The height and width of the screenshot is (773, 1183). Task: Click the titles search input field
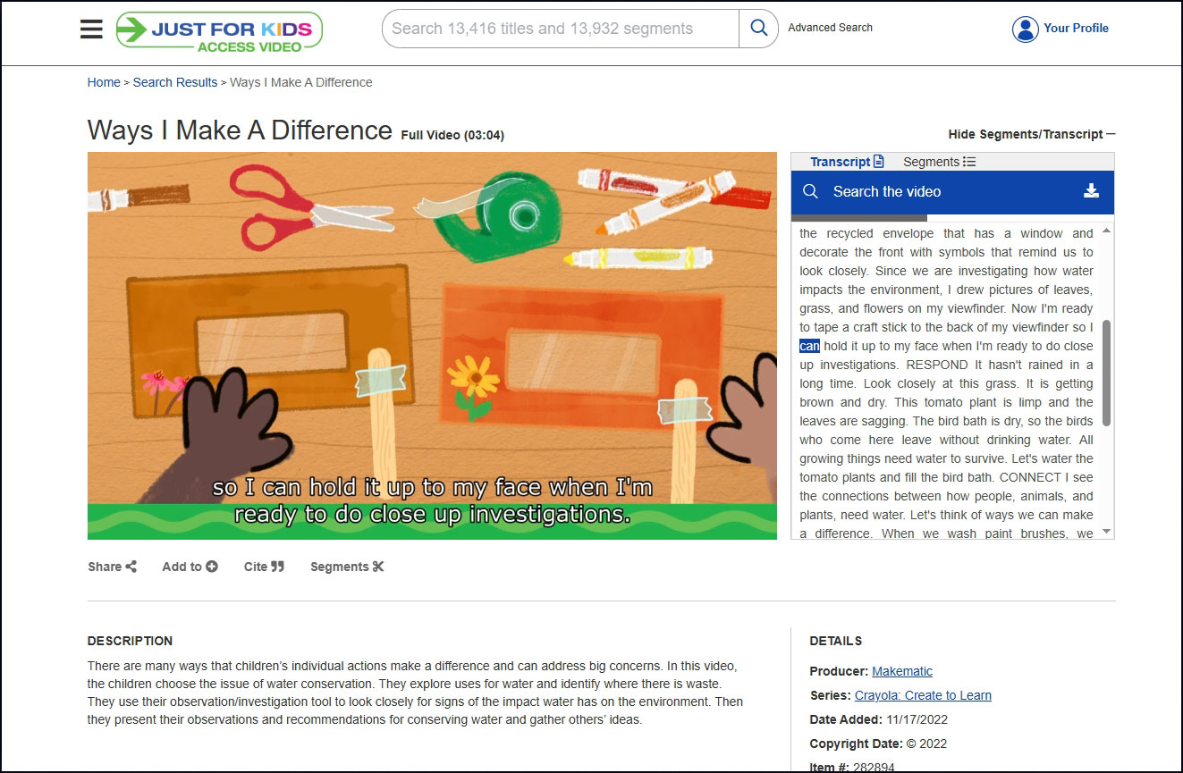pos(560,29)
